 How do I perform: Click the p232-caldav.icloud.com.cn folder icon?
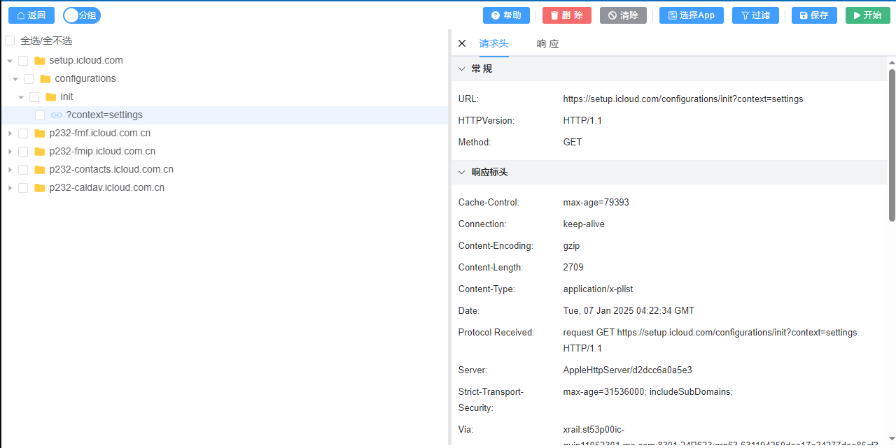(x=40, y=188)
